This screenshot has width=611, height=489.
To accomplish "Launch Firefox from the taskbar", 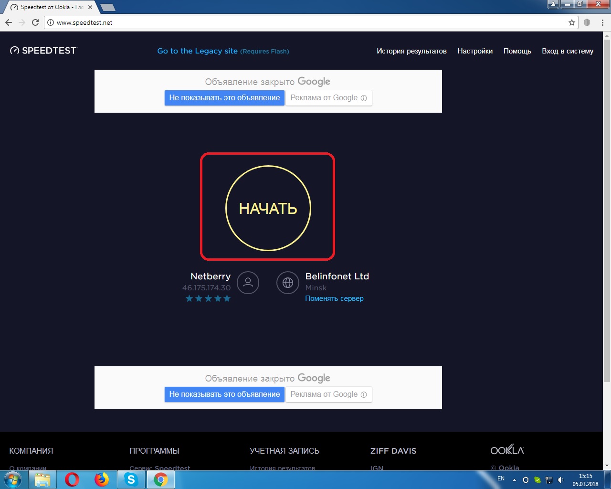I will tap(102, 479).
